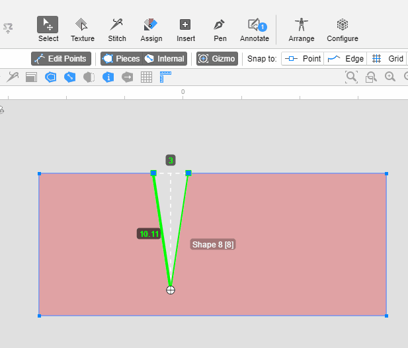Toggle the Gizmo display
The height and width of the screenshot is (348, 408).
217,59
